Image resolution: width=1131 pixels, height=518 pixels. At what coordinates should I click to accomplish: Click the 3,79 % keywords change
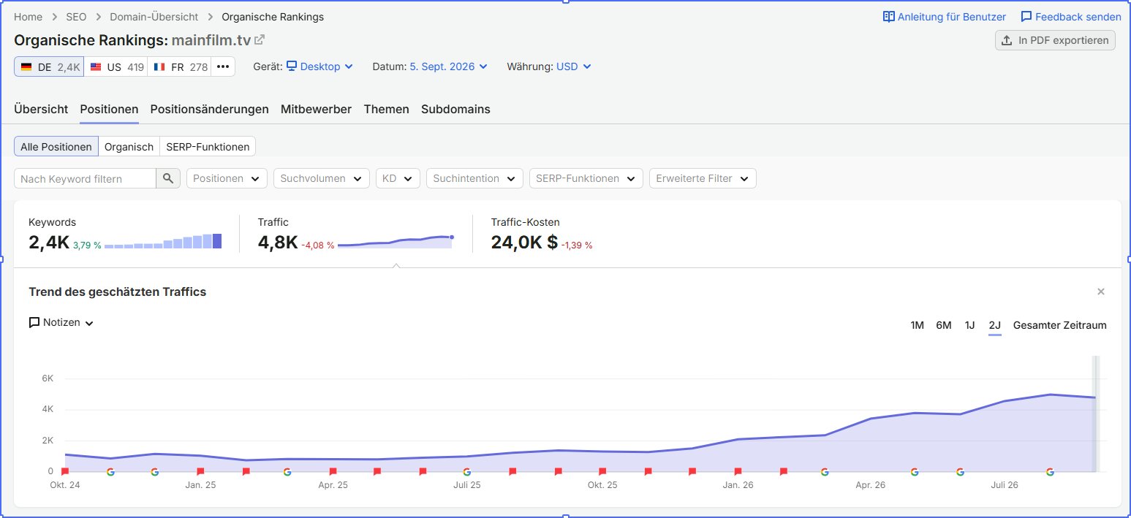[x=87, y=245]
